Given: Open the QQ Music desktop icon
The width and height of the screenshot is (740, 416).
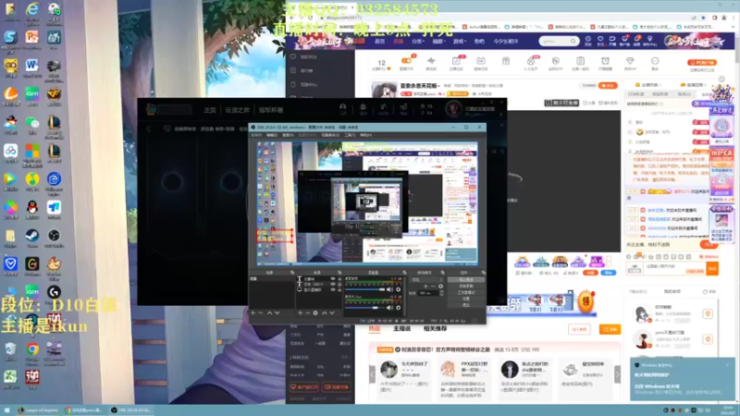Looking at the screenshot, I should coord(32,179).
